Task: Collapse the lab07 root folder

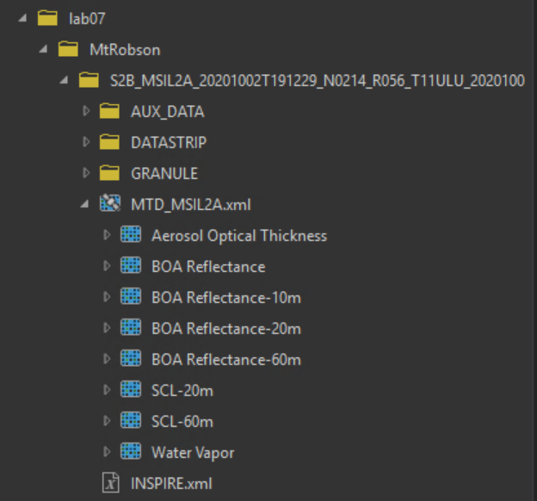Action: (23, 18)
